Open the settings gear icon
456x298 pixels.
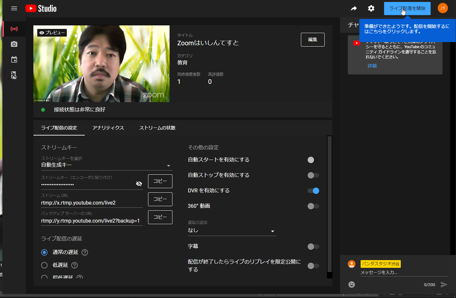371,8
